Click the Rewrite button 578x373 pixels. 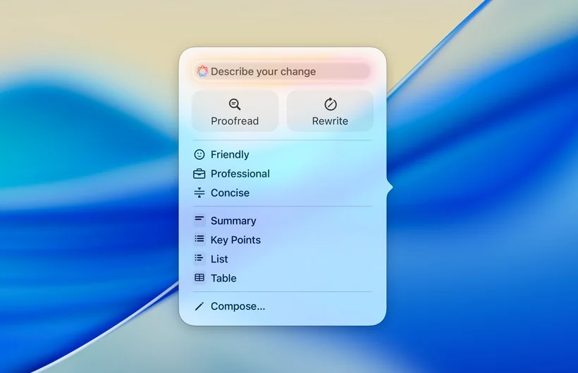[x=331, y=112]
